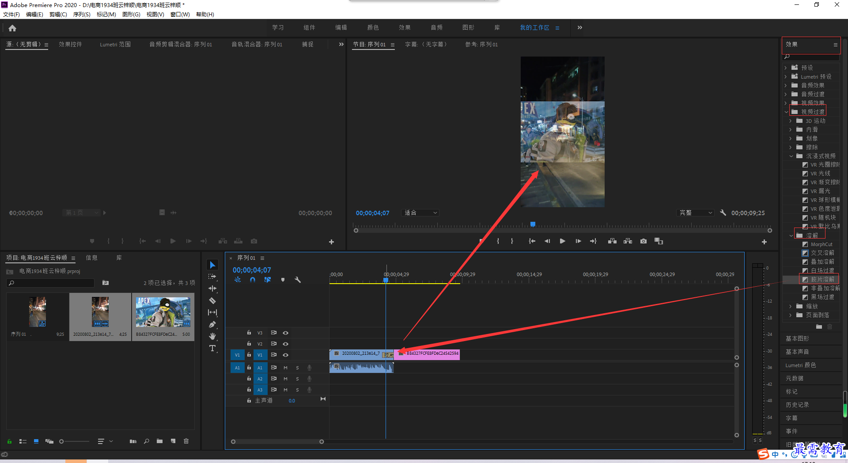Switch to 效果控件 panel tab
This screenshot has width=848, height=463.
pos(71,44)
